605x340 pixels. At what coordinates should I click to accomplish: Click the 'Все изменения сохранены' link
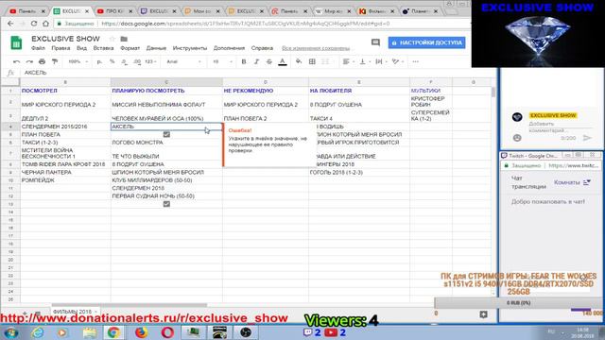(316, 48)
